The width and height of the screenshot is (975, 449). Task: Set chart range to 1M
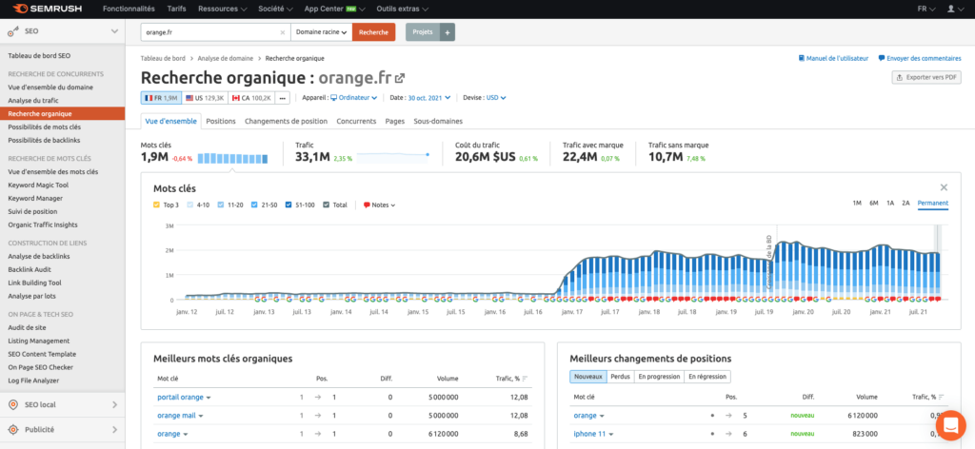856,203
